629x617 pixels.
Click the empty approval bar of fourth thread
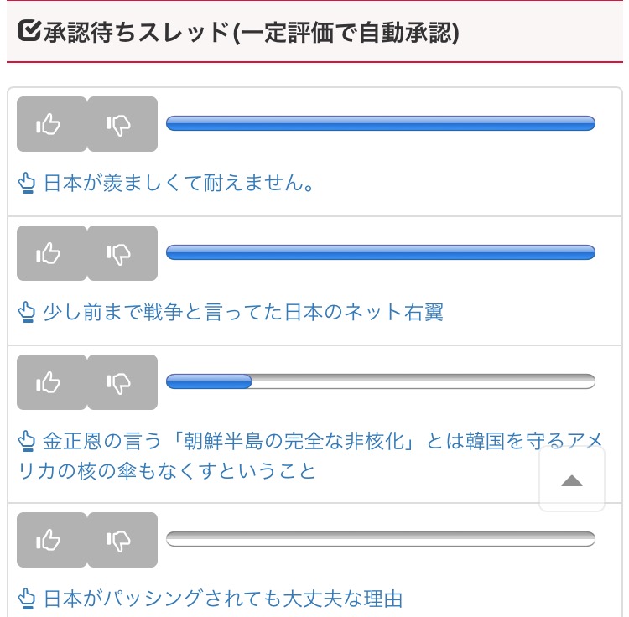(381, 539)
